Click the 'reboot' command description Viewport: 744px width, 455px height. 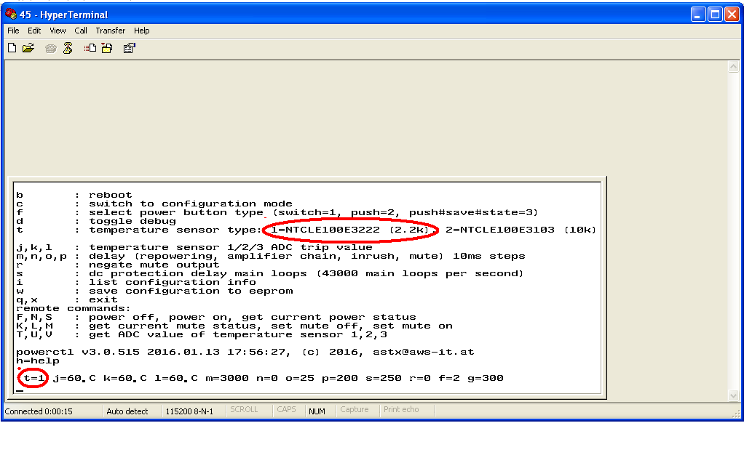[x=111, y=196]
